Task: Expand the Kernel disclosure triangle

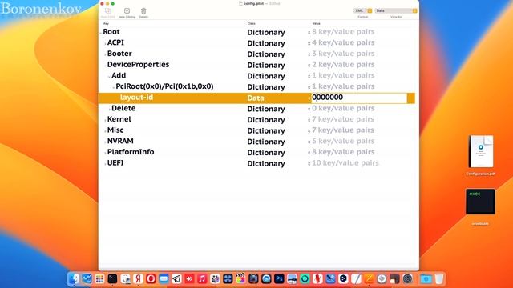Action: tap(105, 120)
